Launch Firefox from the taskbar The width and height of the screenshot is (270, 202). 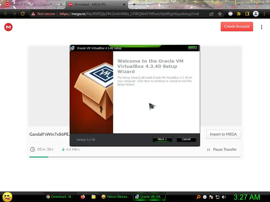83,197
